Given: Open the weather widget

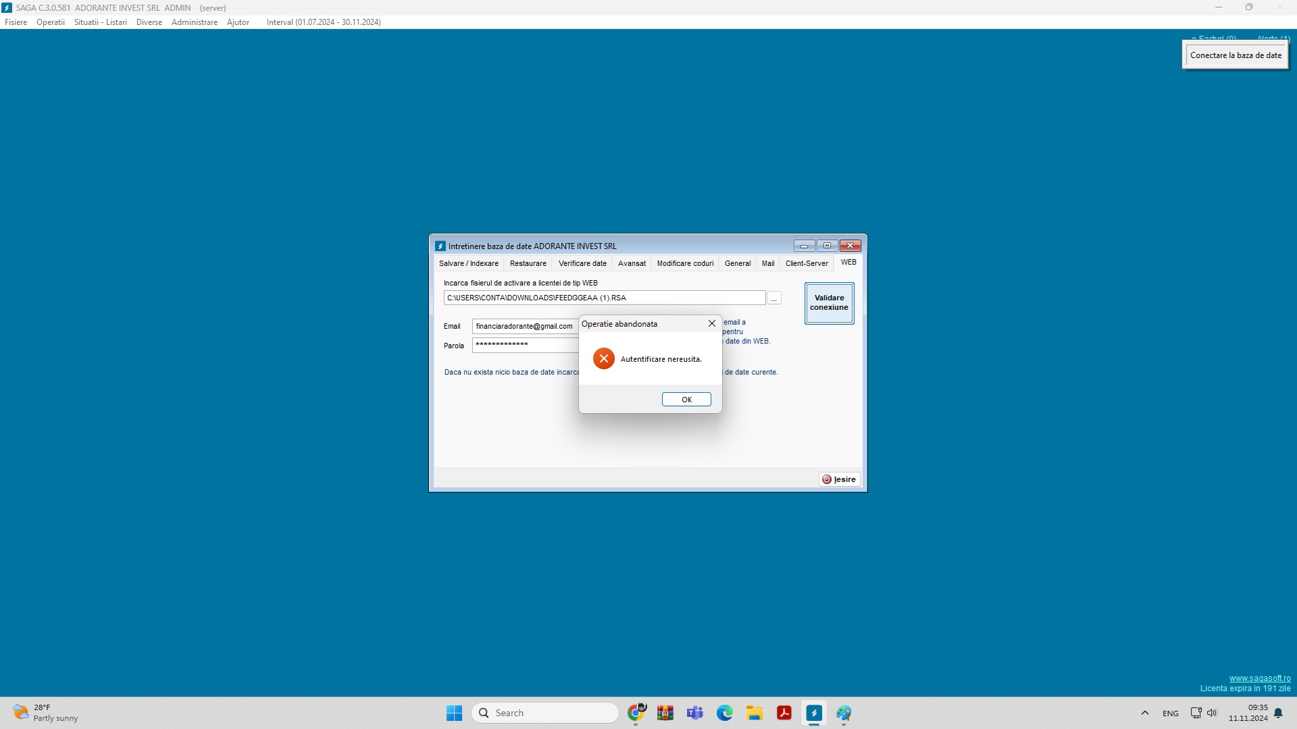Looking at the screenshot, I should coord(46,713).
